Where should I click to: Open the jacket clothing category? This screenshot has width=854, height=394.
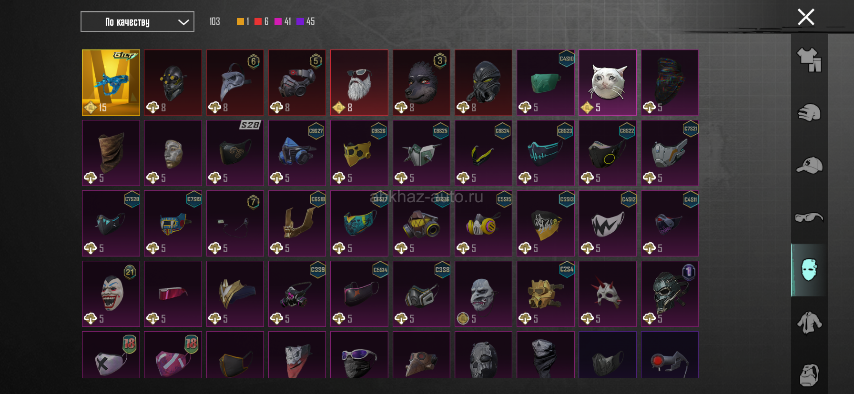[x=809, y=323]
